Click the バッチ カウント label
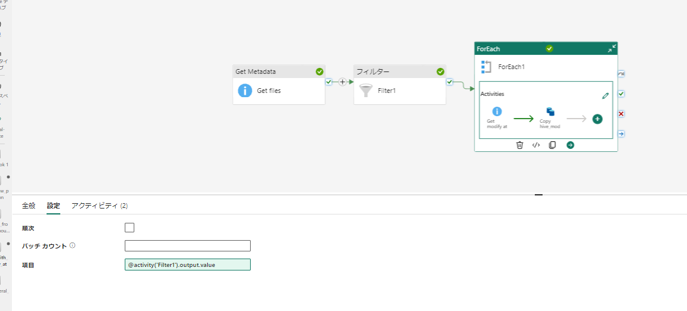The width and height of the screenshot is (687, 311). coord(44,246)
